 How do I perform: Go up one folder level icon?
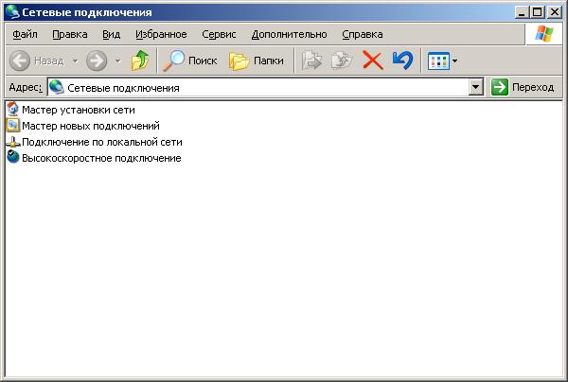140,61
